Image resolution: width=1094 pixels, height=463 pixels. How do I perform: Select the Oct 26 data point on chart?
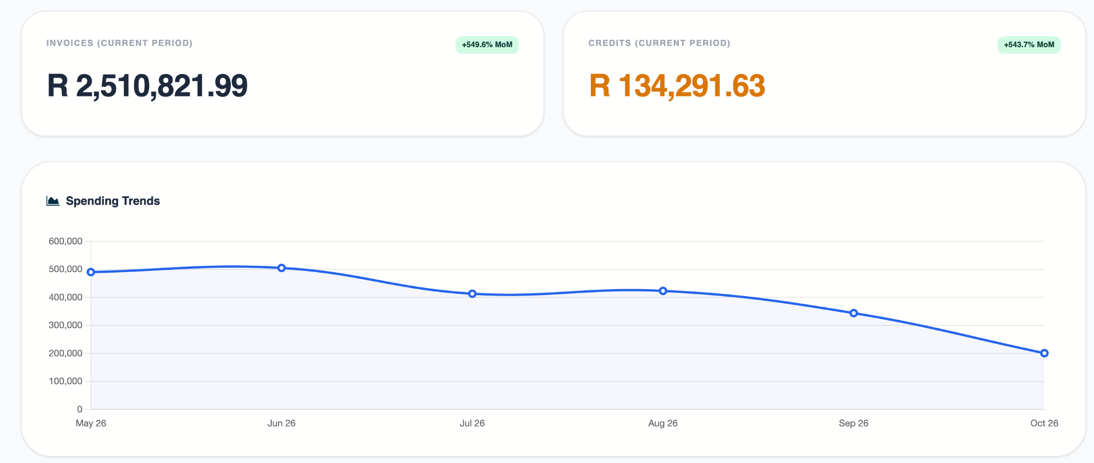1044,353
